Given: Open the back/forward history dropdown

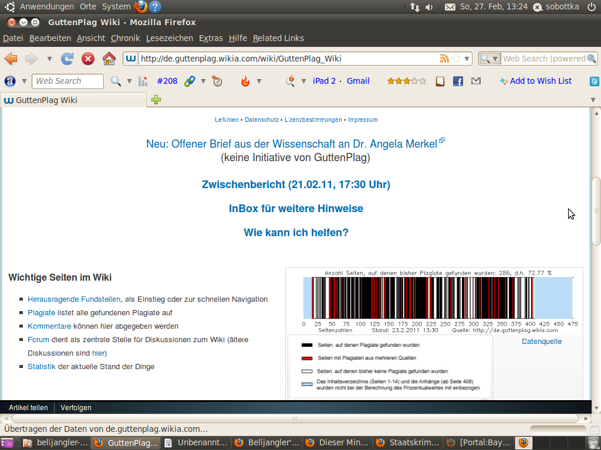Looking at the screenshot, I should [49, 59].
